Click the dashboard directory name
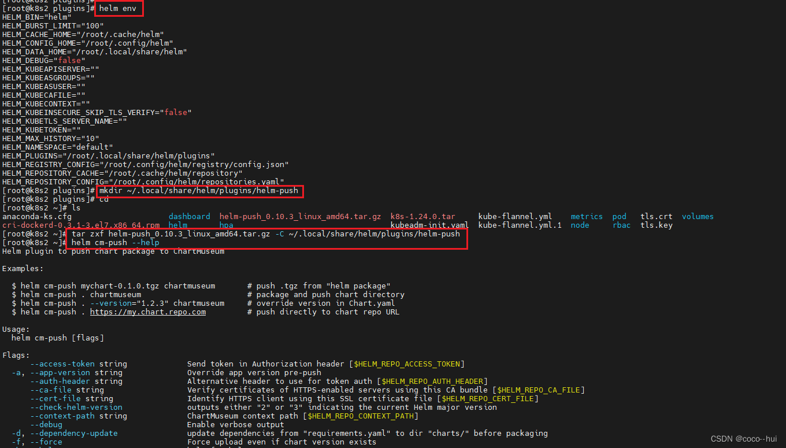This screenshot has height=448, width=786. 190,217
